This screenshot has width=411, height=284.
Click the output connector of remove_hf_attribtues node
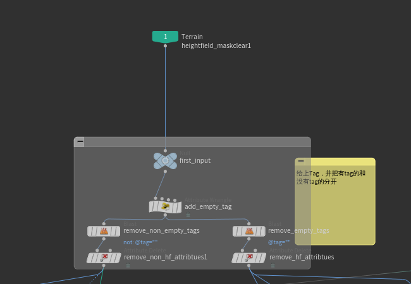(x=248, y=266)
